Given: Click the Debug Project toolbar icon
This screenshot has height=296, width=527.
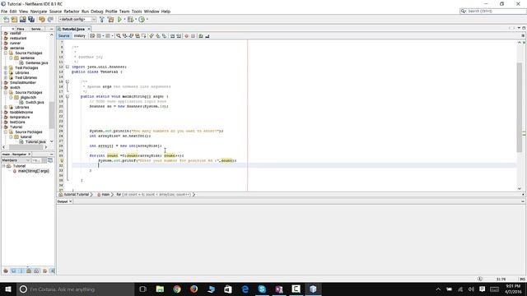Looking at the screenshot, I should click(130, 20).
